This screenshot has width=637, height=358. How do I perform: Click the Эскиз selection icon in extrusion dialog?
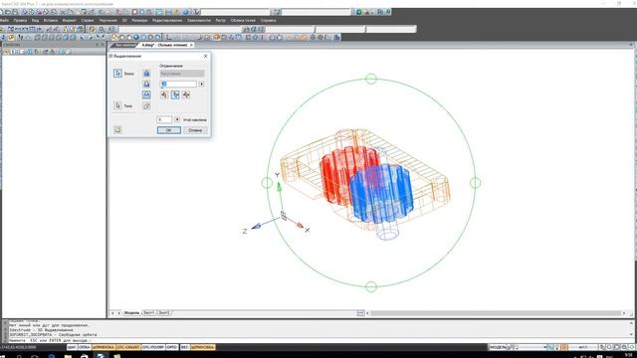(117, 73)
